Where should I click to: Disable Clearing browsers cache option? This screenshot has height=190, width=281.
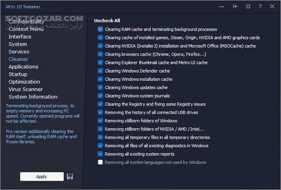tap(100, 54)
